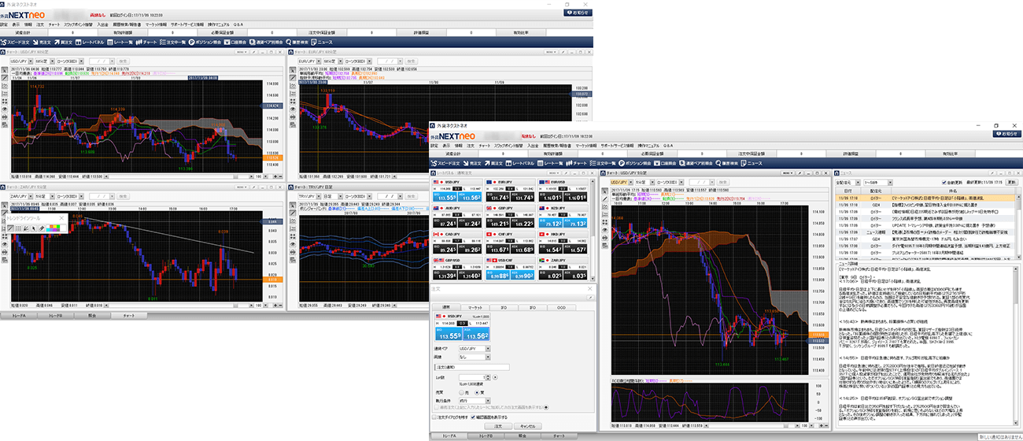Click the 件名 column header in news table

point(953,191)
